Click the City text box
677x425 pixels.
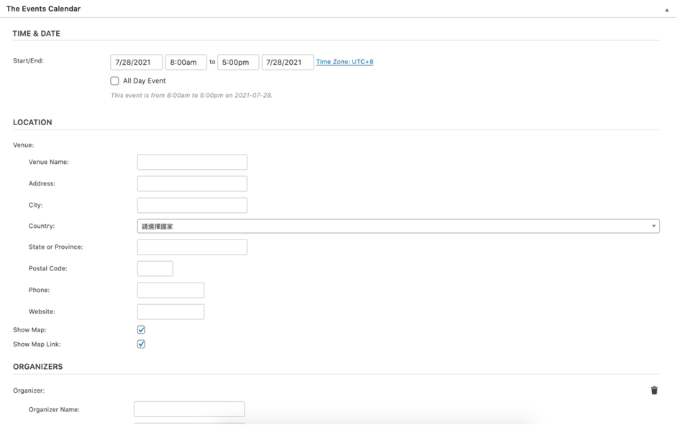(x=192, y=206)
